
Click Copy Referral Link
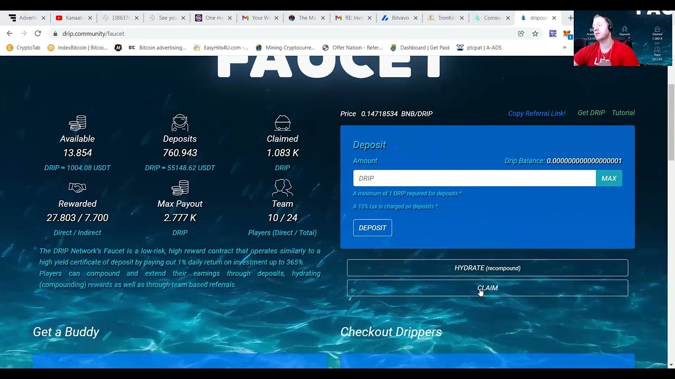pyautogui.click(x=536, y=113)
